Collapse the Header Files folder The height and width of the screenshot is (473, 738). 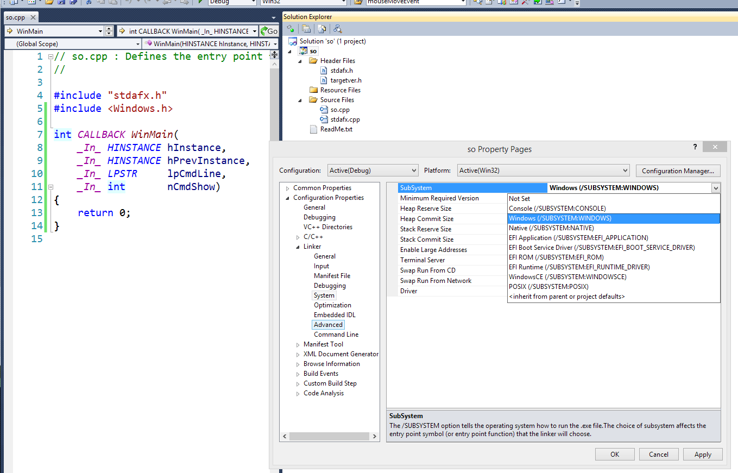click(x=301, y=61)
